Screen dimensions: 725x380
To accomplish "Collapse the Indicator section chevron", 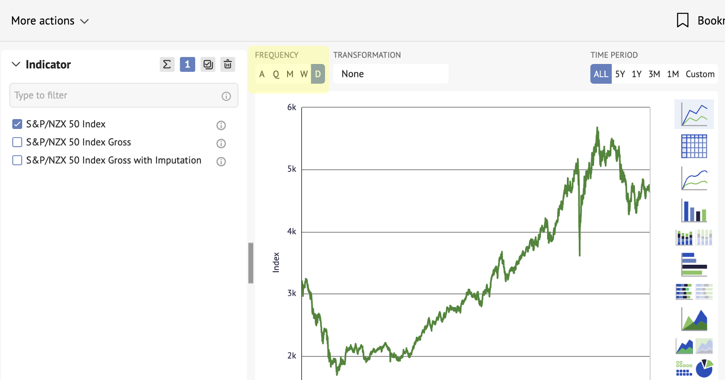I will click(16, 64).
